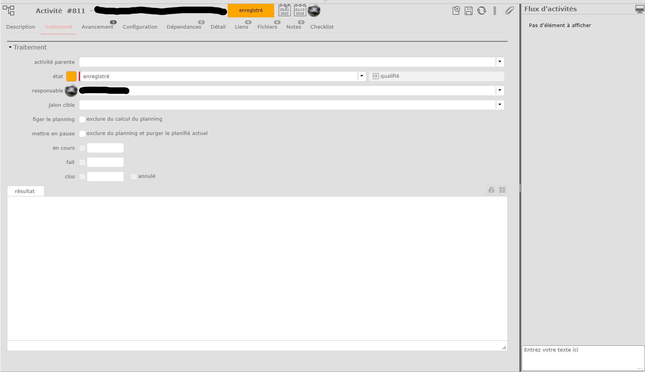Open the Checklist tab

pyautogui.click(x=322, y=27)
